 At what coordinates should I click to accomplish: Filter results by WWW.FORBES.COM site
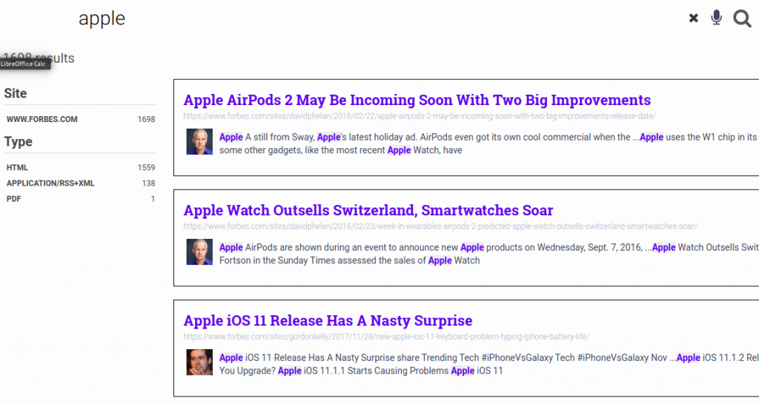(42, 119)
